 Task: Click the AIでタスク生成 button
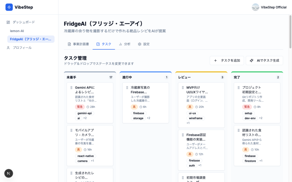tap(264, 61)
